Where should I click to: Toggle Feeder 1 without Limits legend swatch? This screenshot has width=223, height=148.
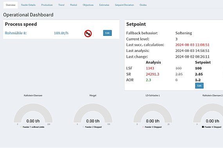coord(21,127)
